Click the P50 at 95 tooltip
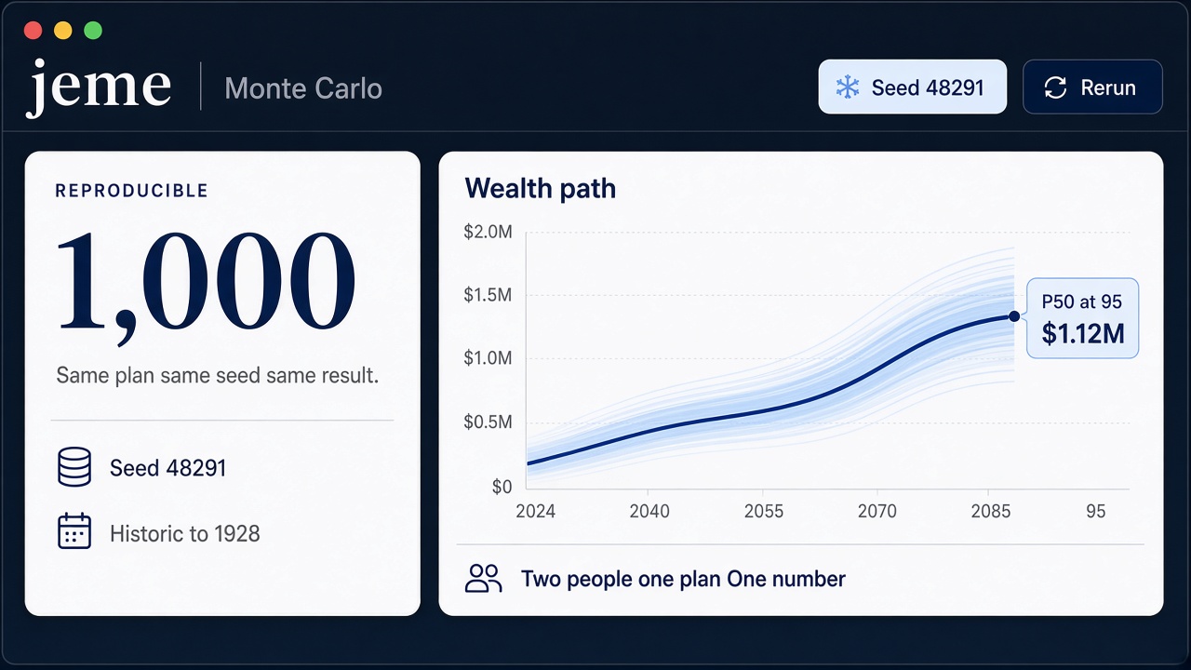Viewport: 1191px width, 670px height. click(1082, 317)
